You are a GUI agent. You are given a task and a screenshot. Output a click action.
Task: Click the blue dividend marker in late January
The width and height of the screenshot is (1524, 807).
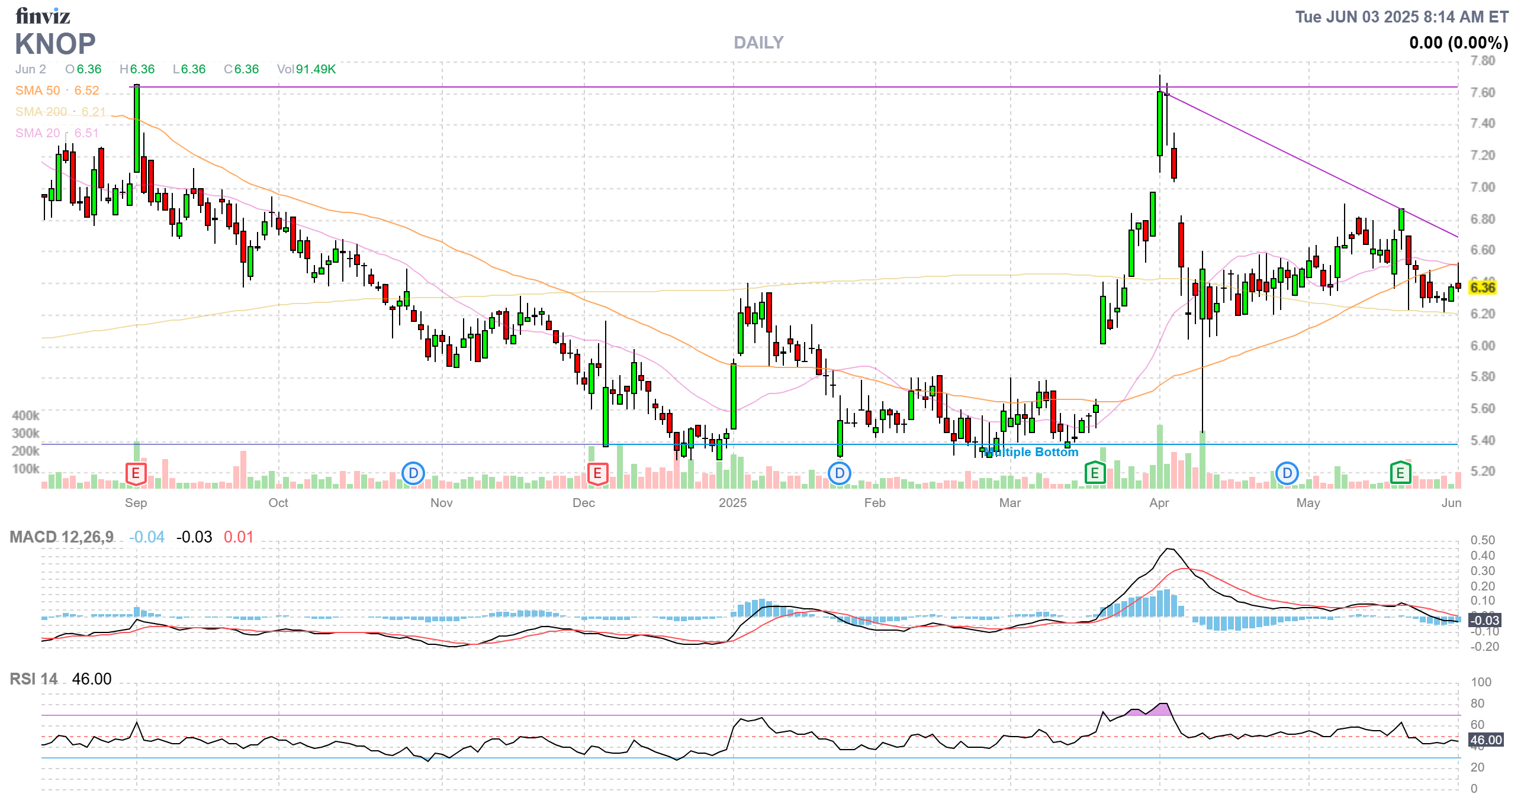tap(840, 473)
